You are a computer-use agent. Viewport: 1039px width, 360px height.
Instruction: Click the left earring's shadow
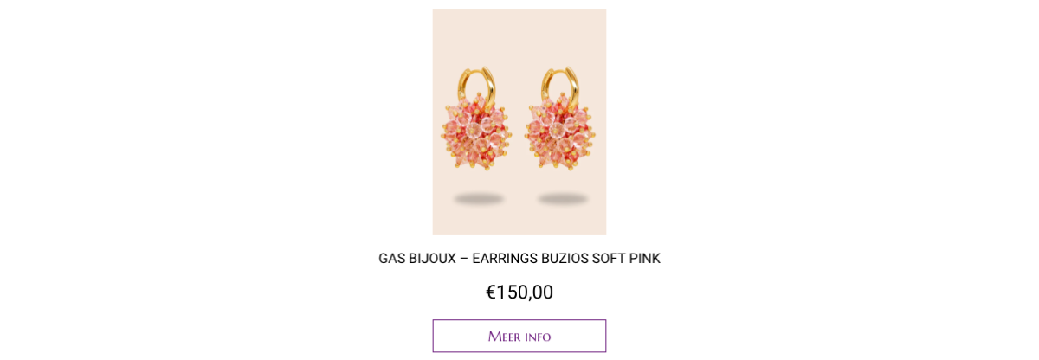pyautogui.click(x=479, y=199)
